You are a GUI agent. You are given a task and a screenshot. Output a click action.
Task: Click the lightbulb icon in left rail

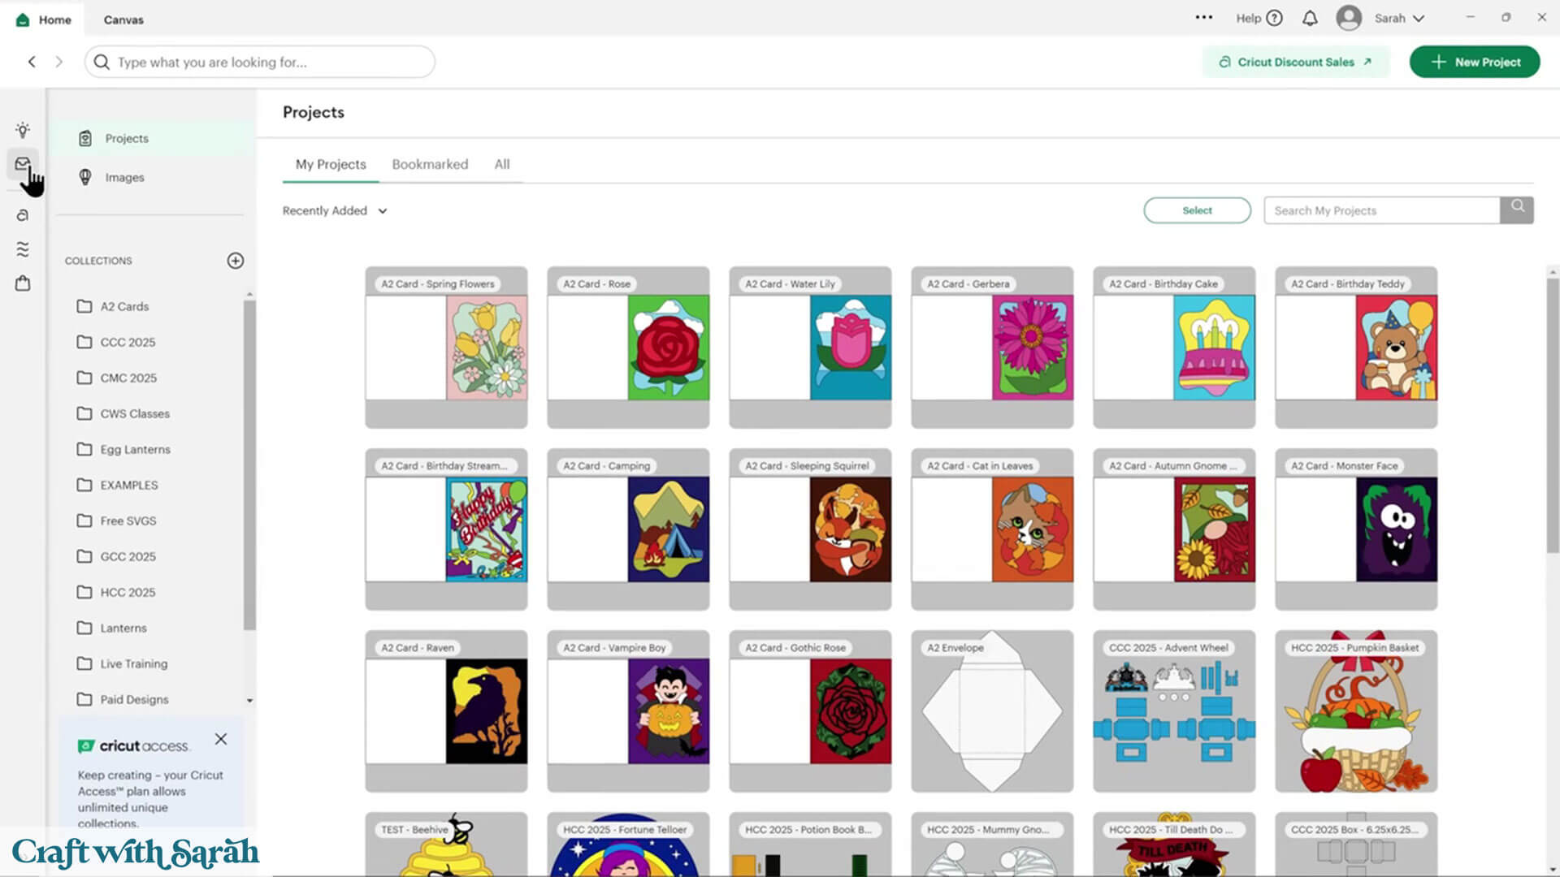tap(23, 130)
